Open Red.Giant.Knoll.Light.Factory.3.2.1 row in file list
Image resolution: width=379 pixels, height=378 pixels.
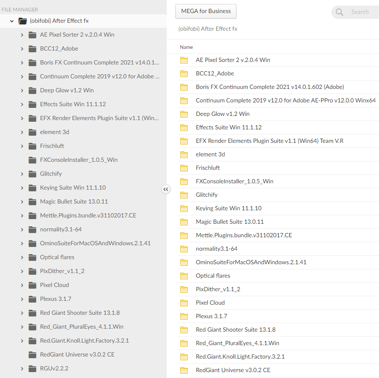pyautogui.click(x=278, y=357)
